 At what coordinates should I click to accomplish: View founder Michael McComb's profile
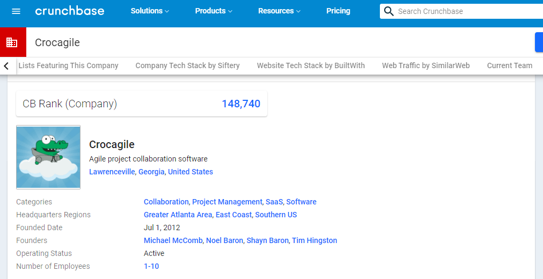[x=173, y=240]
